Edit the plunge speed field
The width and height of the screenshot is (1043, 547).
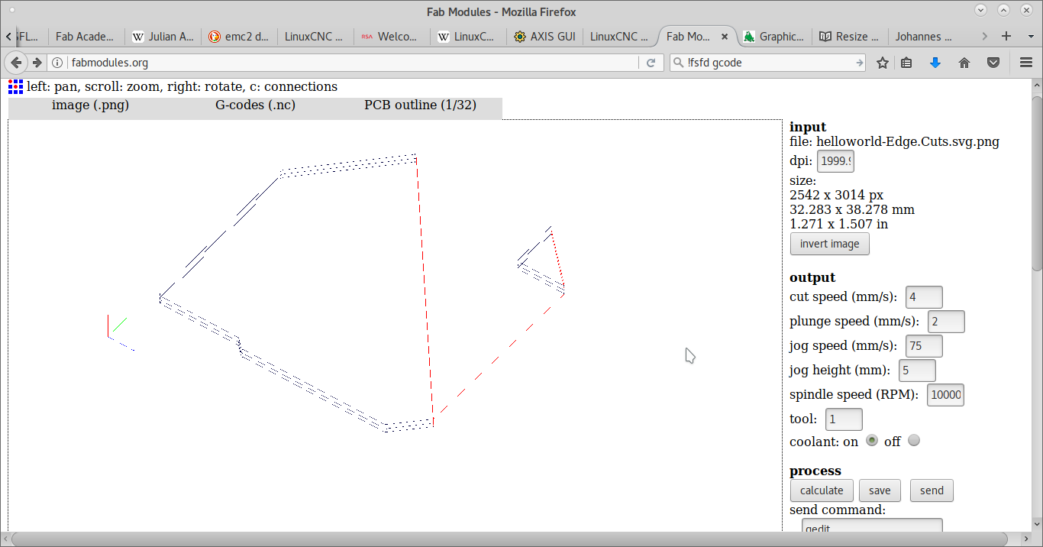click(x=946, y=321)
